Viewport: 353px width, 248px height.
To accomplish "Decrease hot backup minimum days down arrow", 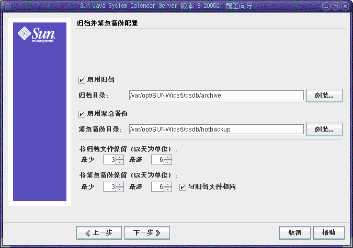I will point(120,190).
